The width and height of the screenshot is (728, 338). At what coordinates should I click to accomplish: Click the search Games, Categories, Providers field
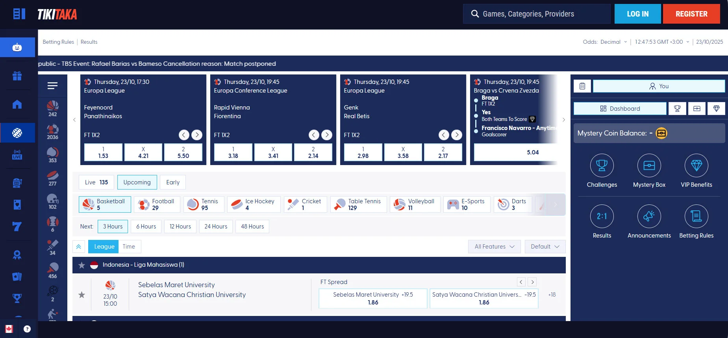pyautogui.click(x=537, y=14)
